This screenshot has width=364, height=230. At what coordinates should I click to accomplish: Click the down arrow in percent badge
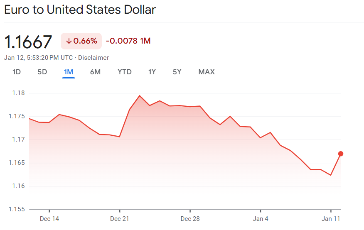tap(69, 41)
